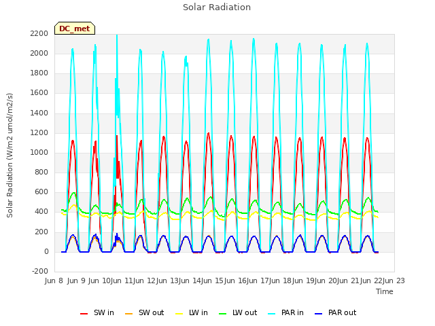Screen dimensions: 435x326
Task: Toggle the PAR out legend entry
Action: (x=335, y=312)
